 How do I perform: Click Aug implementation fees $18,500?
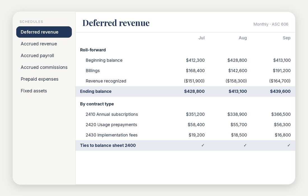[x=239, y=135]
